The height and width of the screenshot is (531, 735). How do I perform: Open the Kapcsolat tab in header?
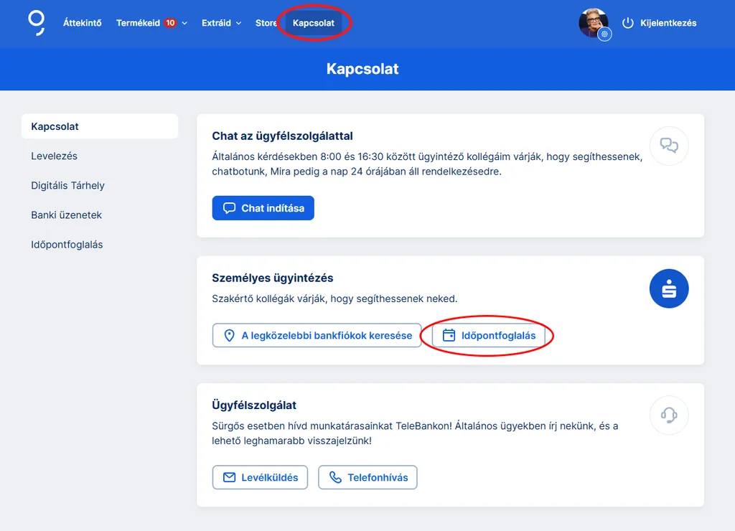[313, 23]
